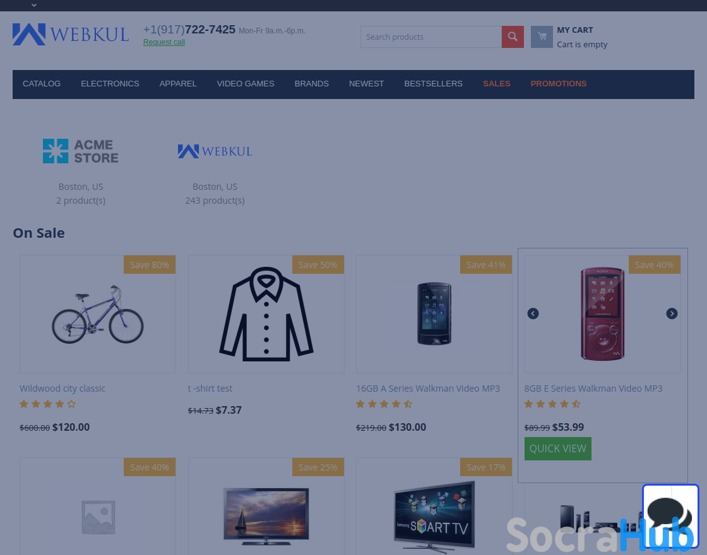Open the Catalog menu
Viewport: 707px width, 555px height.
pyautogui.click(x=42, y=84)
